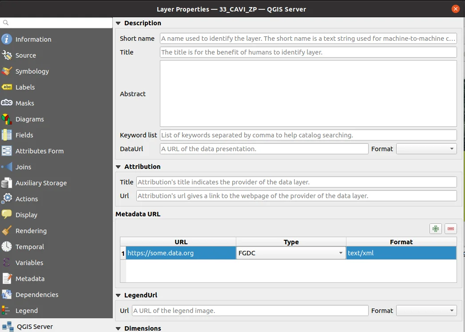Click the sidebar search box
The image size is (465, 332).
click(56, 23)
